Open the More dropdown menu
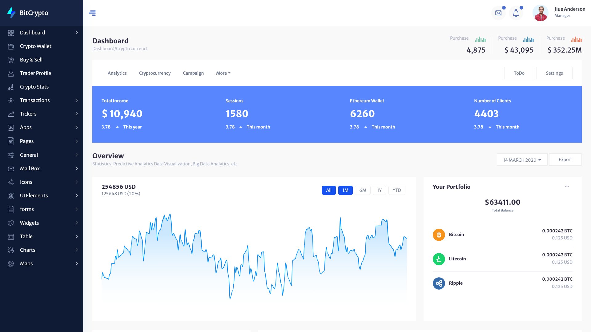The height and width of the screenshot is (332, 591). coord(223,73)
